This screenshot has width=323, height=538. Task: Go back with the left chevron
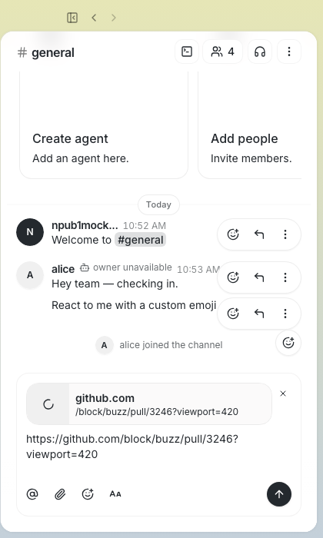pos(94,18)
